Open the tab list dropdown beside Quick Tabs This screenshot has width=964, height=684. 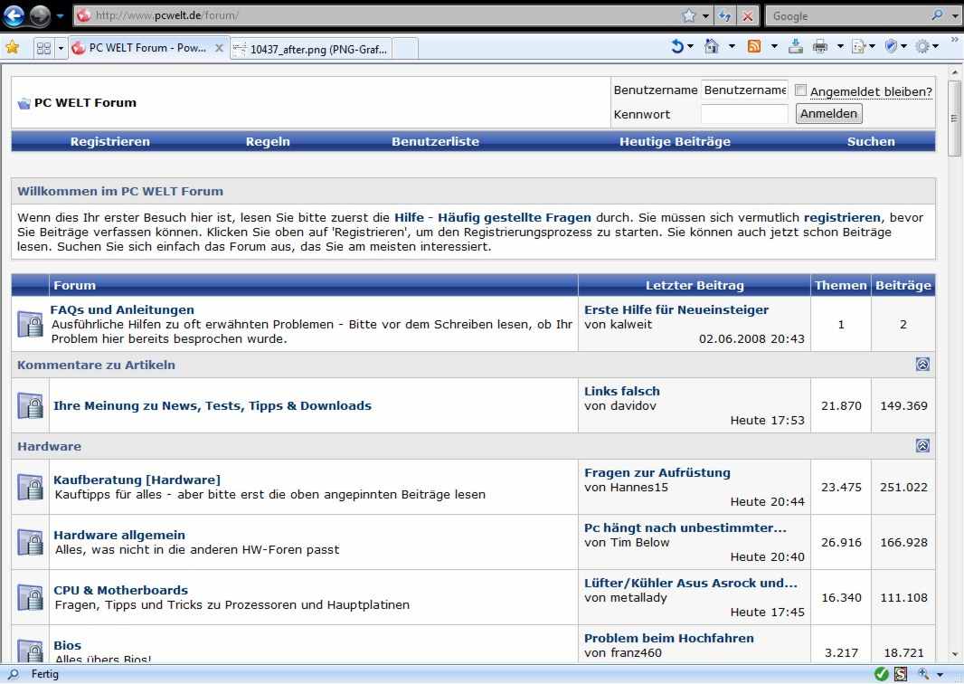[x=61, y=47]
